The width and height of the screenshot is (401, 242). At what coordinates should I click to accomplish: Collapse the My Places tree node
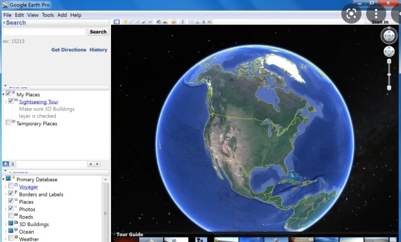(4, 94)
